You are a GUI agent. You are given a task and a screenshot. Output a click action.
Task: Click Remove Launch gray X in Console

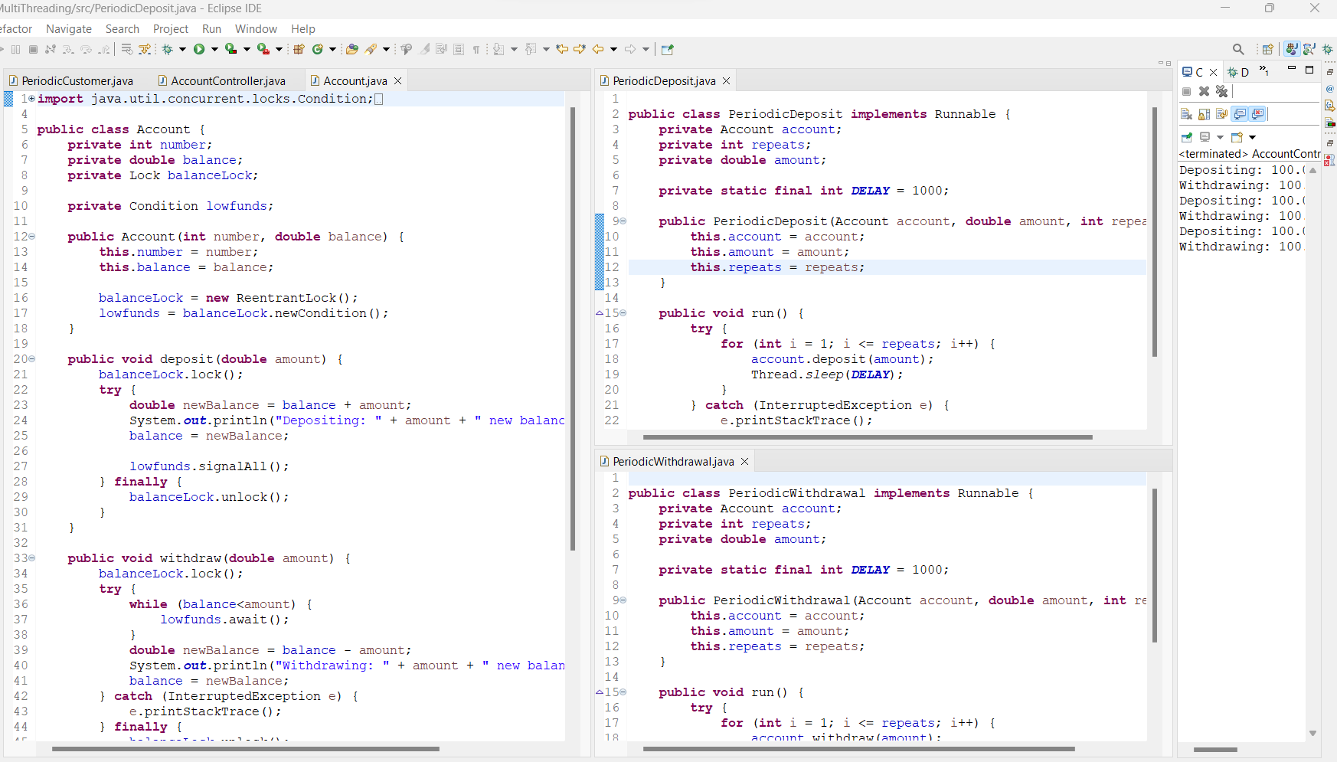tap(1204, 91)
